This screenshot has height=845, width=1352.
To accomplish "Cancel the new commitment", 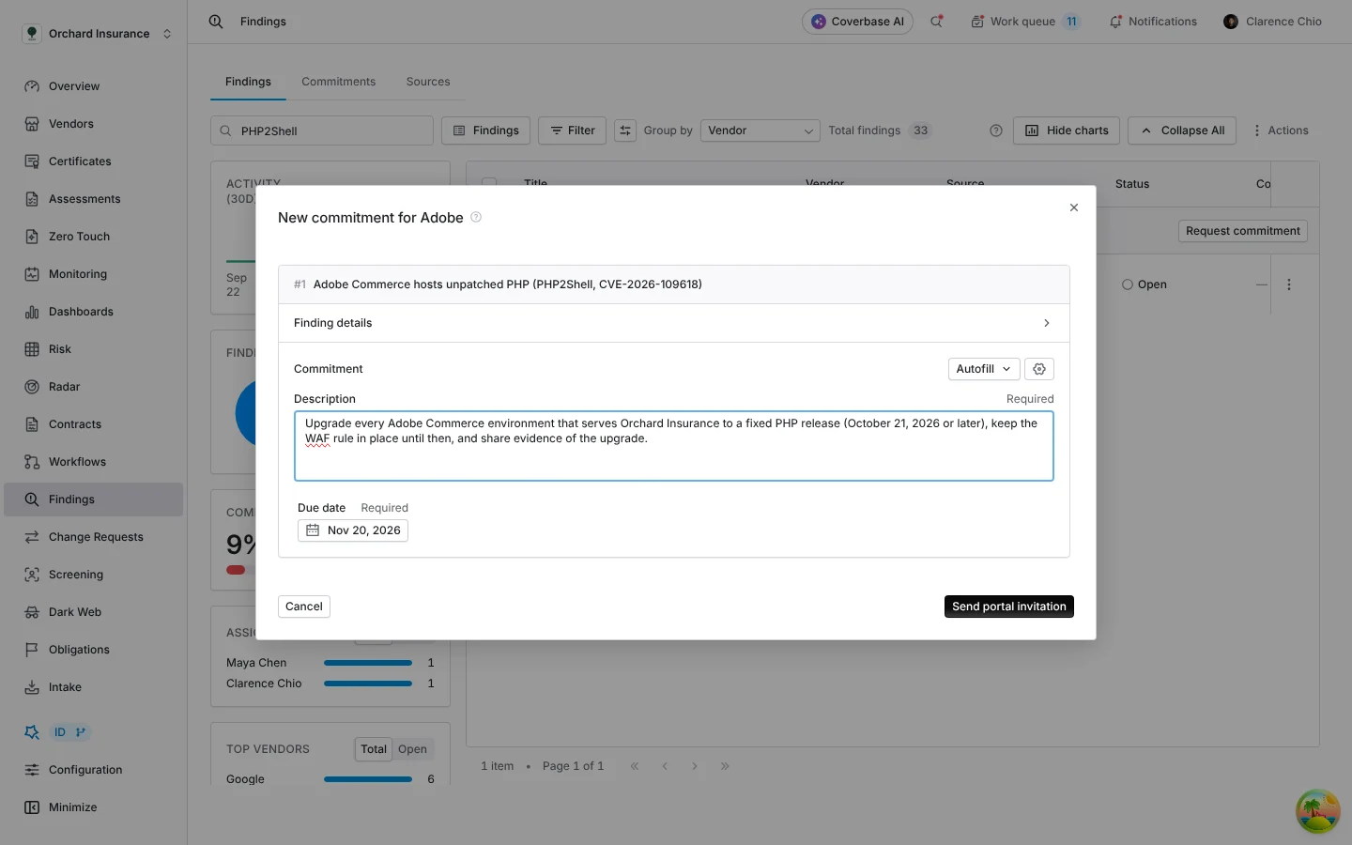I will [304, 607].
